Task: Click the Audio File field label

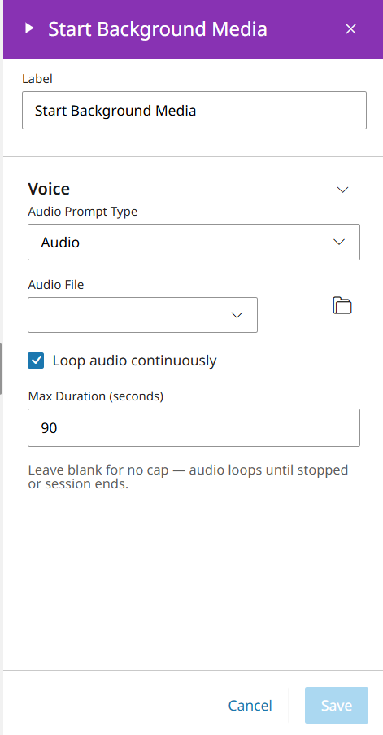Action: point(56,285)
